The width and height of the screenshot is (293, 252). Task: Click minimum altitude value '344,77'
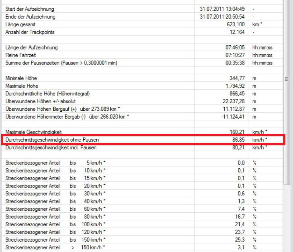tap(237, 78)
